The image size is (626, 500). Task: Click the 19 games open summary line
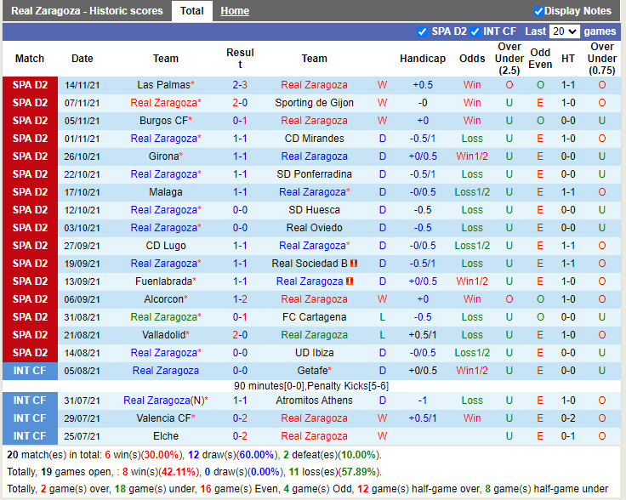194,472
